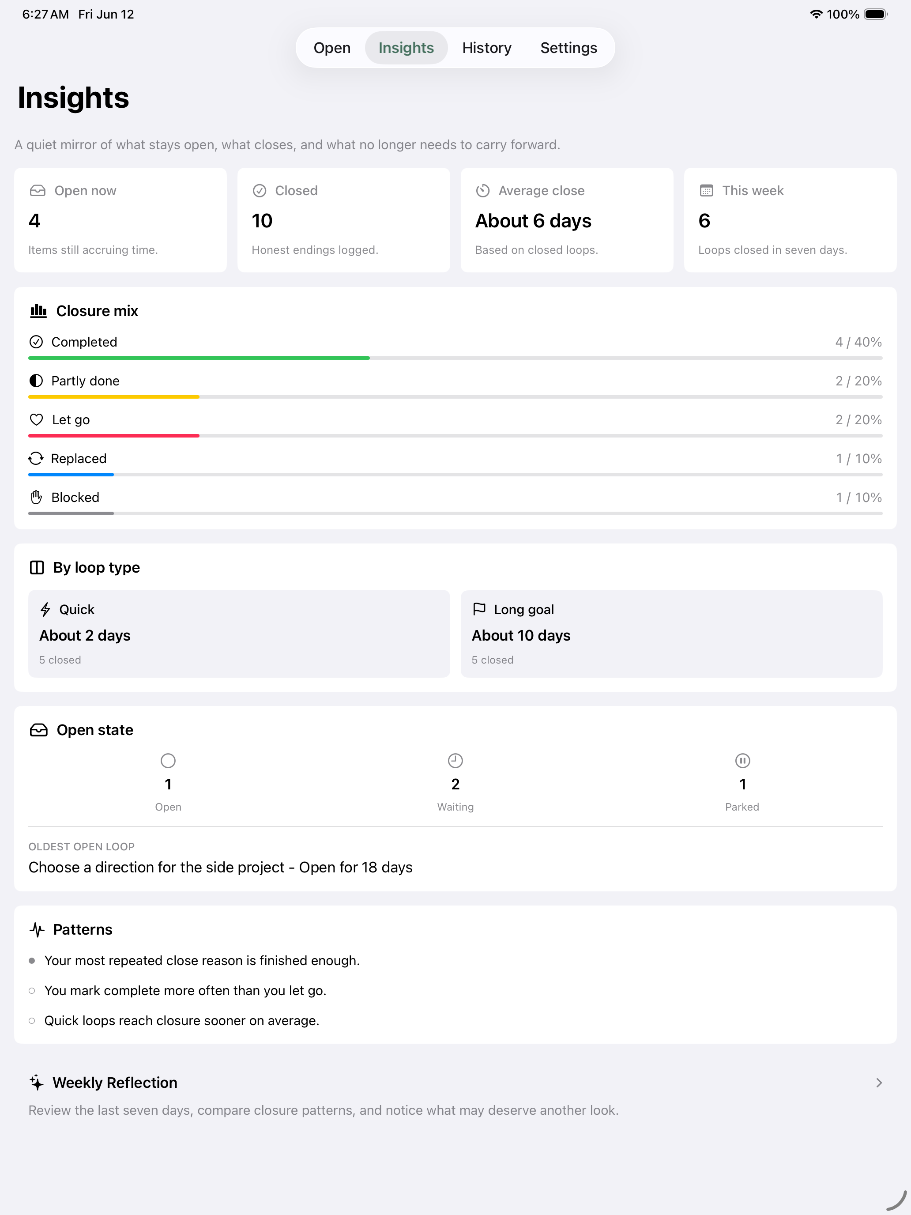
Task: Click the blue Replaced progress bar
Action: (71, 475)
